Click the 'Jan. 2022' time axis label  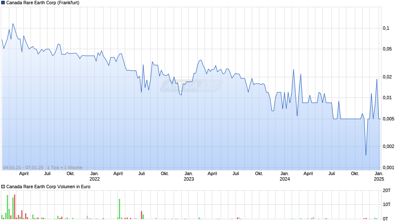[x=95, y=176]
